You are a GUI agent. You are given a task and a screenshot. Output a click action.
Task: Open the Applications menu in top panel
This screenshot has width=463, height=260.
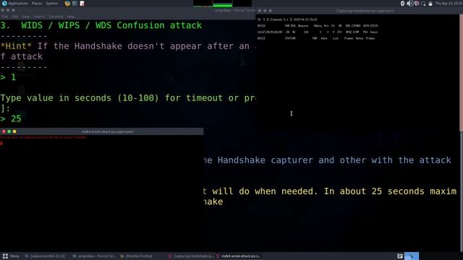click(18, 3)
